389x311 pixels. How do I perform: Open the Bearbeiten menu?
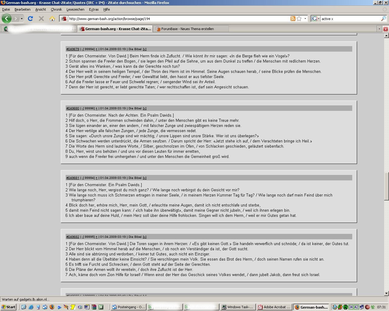tap(22, 9)
